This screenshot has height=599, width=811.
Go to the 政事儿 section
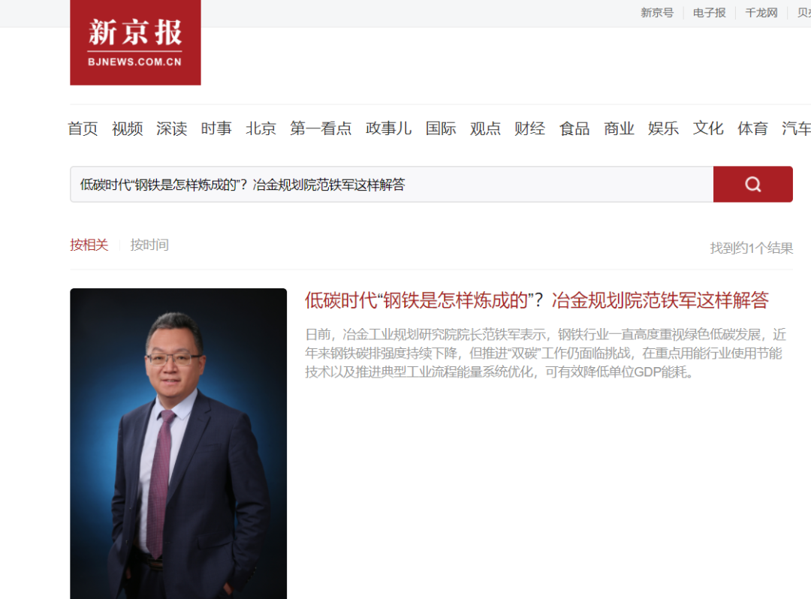point(388,128)
